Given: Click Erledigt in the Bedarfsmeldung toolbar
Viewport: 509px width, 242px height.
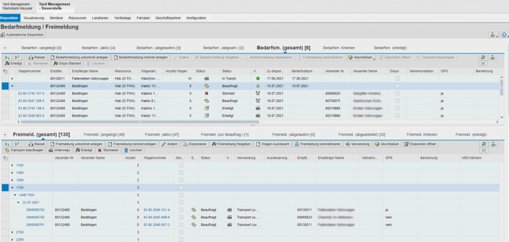Looking at the screenshot, I should 14,64.
